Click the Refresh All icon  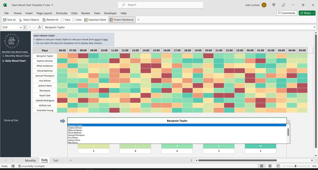44,19
